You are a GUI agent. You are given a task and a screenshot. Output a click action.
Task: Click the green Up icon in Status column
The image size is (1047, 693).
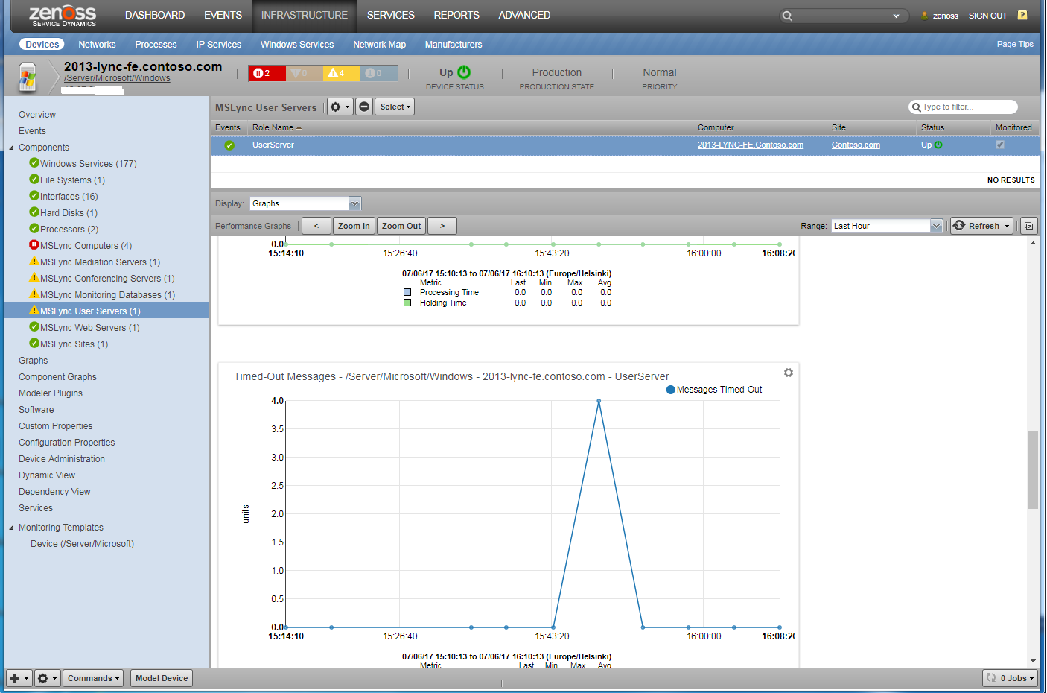pos(938,145)
